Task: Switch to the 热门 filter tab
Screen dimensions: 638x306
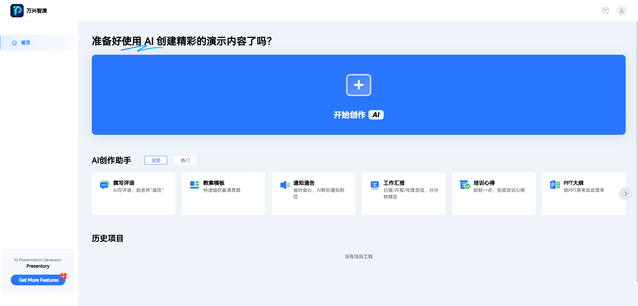Action: click(185, 160)
